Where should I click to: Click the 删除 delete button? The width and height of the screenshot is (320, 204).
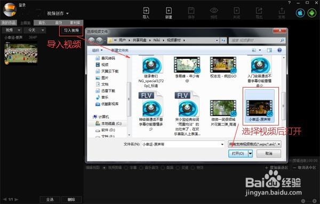pyautogui.click(x=71, y=200)
